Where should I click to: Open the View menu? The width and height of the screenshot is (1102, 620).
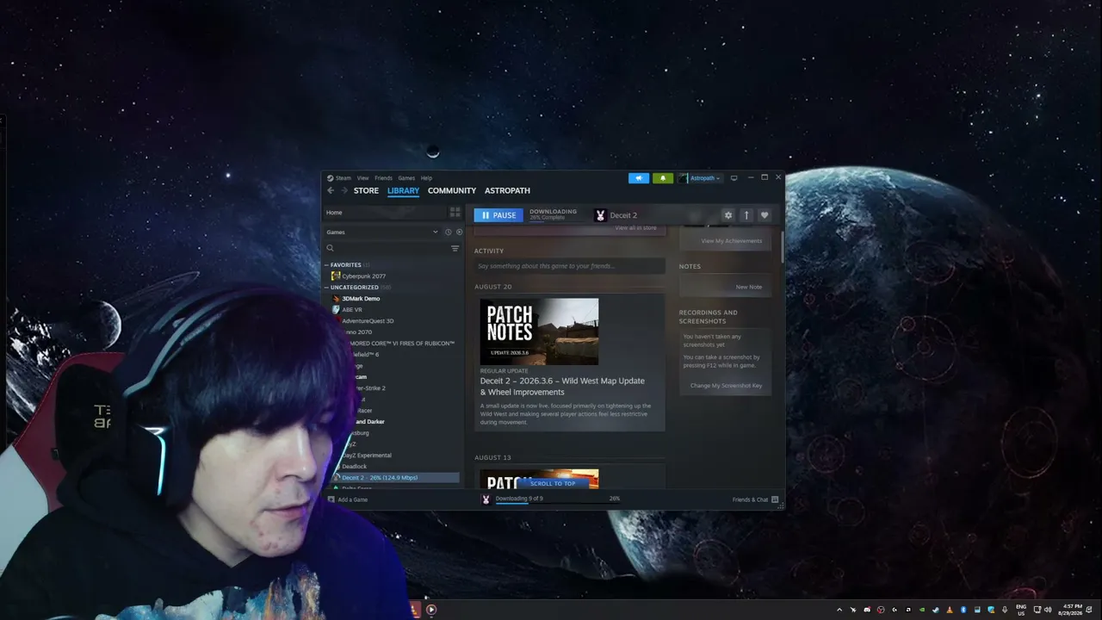pyautogui.click(x=362, y=178)
